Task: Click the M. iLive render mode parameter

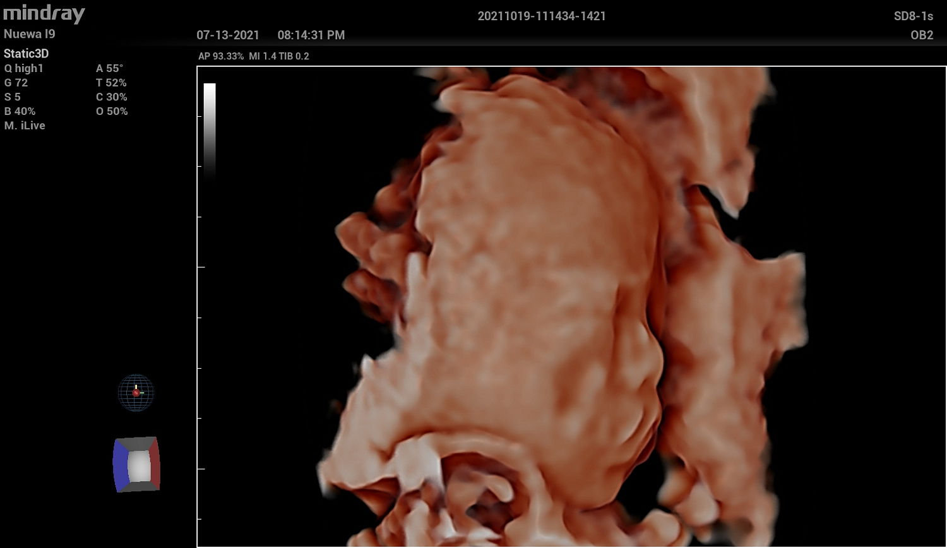Action: [x=25, y=126]
